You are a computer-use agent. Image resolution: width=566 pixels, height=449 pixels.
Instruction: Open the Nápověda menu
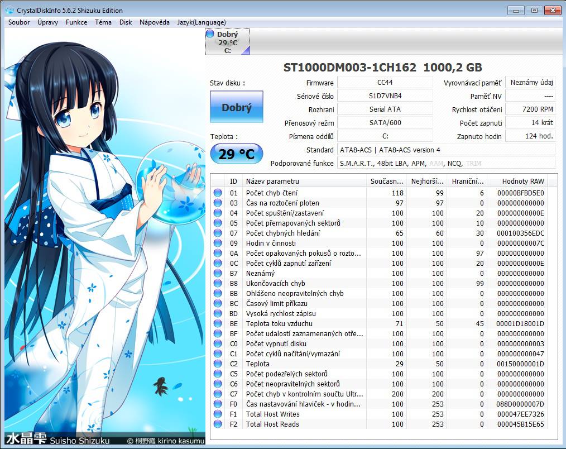click(x=155, y=22)
